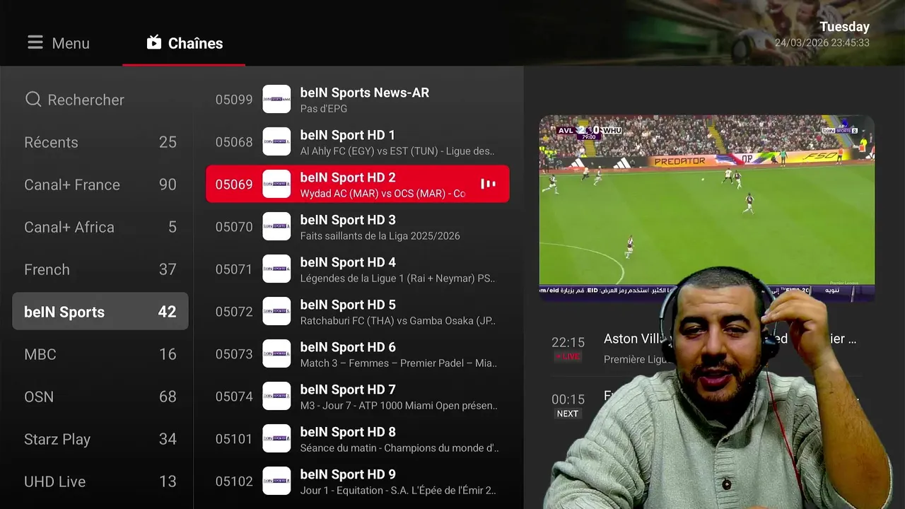Click channel number 05102
905x509 pixels.
pyautogui.click(x=234, y=481)
